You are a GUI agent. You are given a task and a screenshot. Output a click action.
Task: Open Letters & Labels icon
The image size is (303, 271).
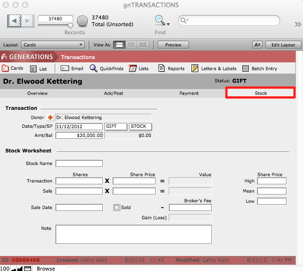[x=195, y=69]
